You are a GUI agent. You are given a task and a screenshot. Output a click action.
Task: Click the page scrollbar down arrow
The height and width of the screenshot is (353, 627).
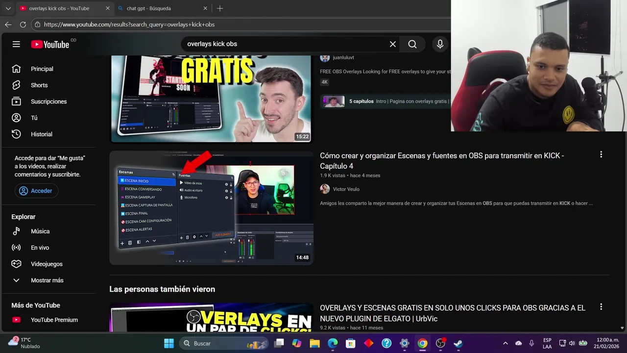click(x=623, y=328)
